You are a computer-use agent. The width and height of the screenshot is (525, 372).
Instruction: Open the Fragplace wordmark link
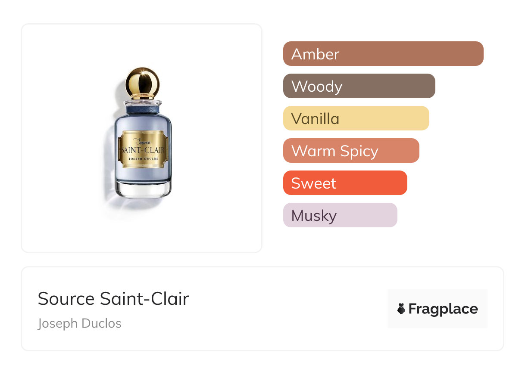click(443, 309)
